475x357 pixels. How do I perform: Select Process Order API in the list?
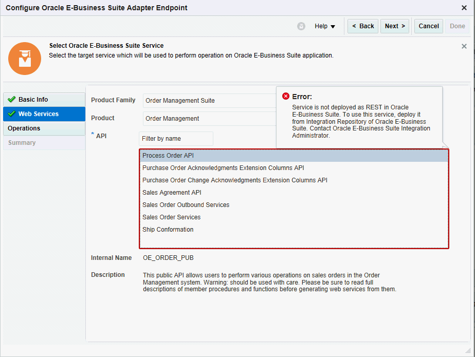294,156
